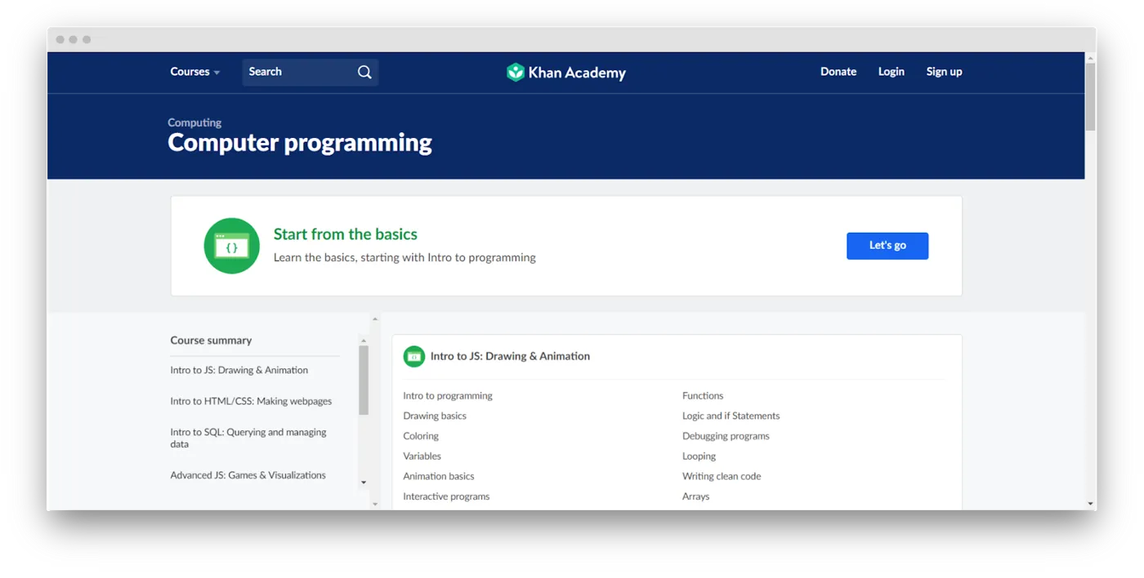Image resolution: width=1144 pixels, height=578 pixels.
Task: Click the Learn the basics description text
Action: click(404, 257)
